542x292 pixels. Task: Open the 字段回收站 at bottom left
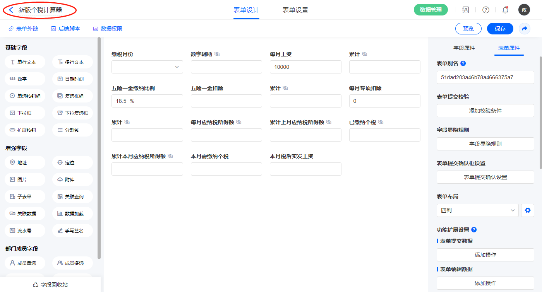tap(50, 285)
